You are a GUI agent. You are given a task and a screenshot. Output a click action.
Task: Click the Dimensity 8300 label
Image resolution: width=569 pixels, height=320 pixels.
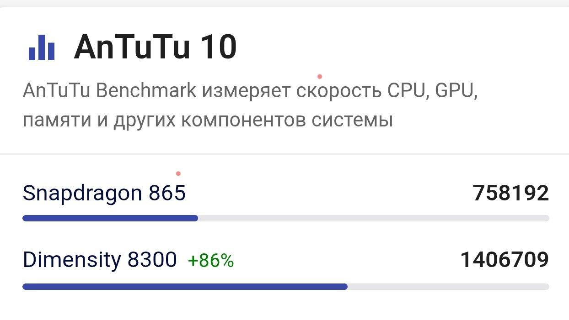coord(100,260)
